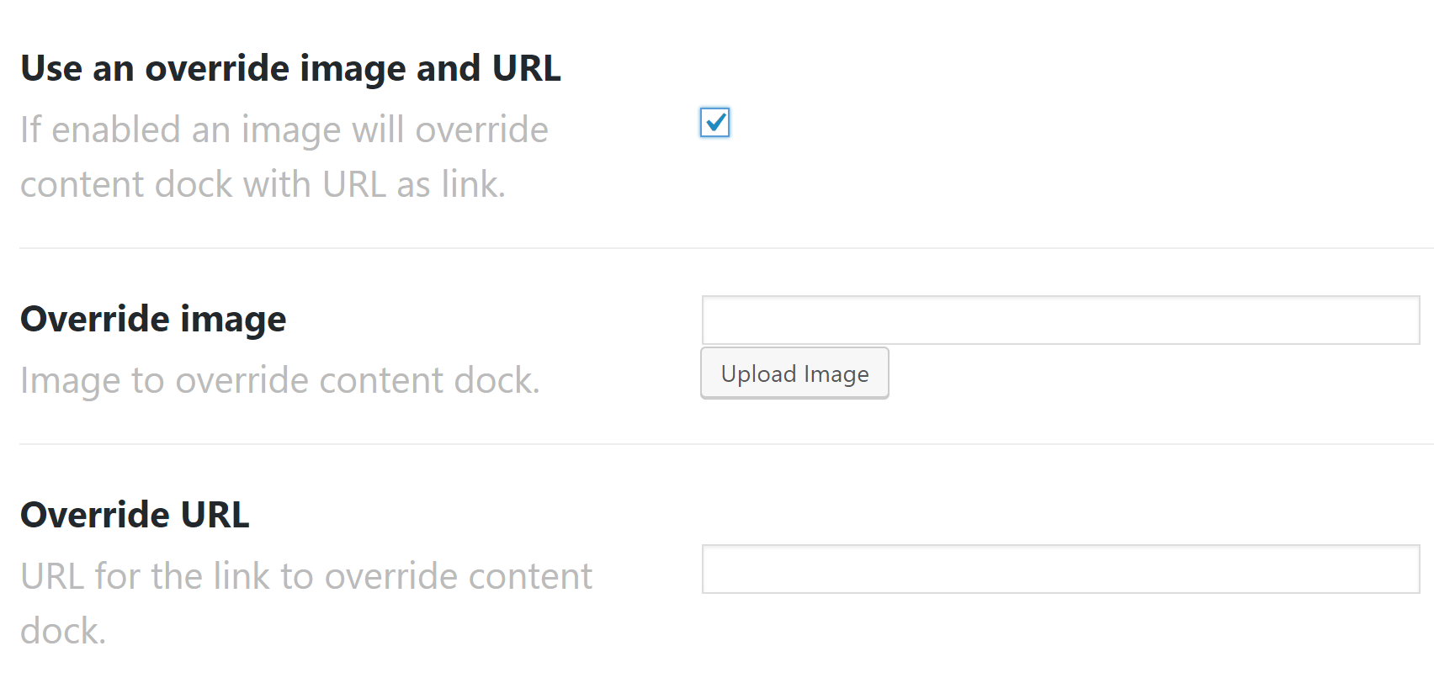Click inside the empty image path input
The width and height of the screenshot is (1434, 683).
[1060, 320]
